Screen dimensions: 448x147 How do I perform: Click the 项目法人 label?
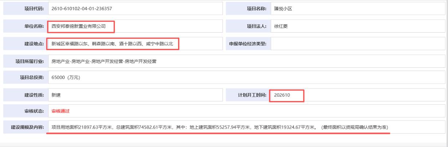click(x=256, y=26)
